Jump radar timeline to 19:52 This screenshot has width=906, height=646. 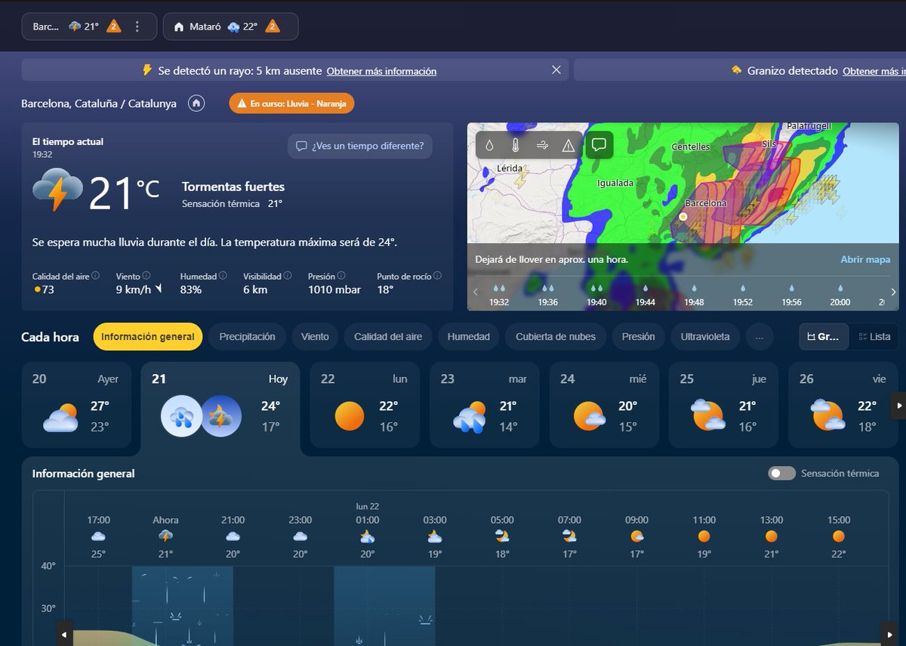click(x=742, y=295)
